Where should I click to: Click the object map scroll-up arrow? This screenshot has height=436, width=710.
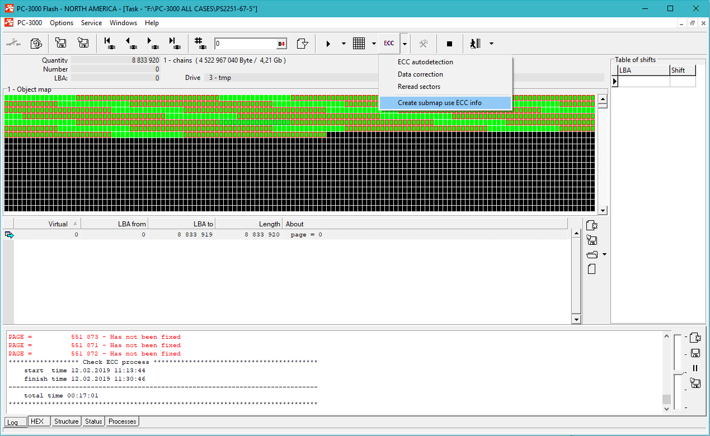tap(603, 100)
